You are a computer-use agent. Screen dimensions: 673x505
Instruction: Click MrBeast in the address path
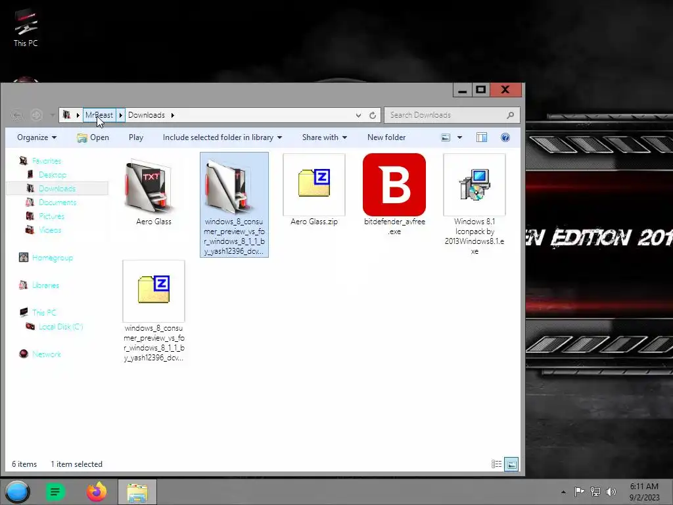click(99, 115)
